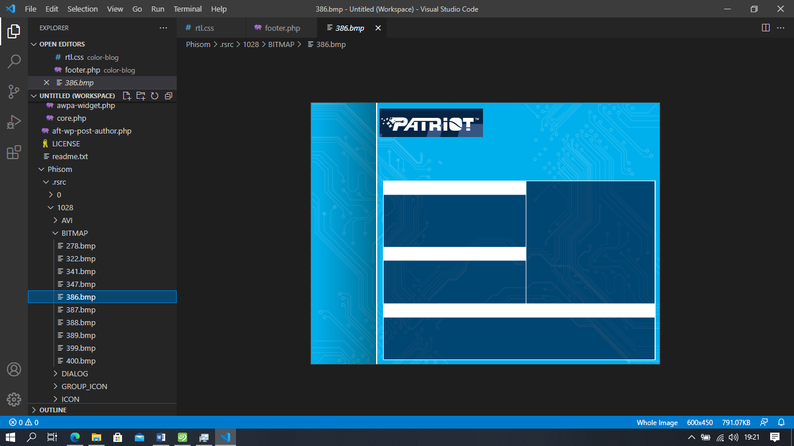
Task: Show hidden system tray icons chevron
Action: point(691,437)
